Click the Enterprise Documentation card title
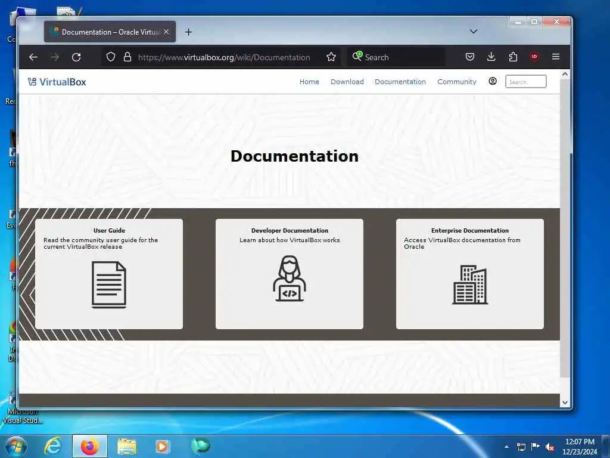Screen dimensions: 610x458 tap(470, 231)
